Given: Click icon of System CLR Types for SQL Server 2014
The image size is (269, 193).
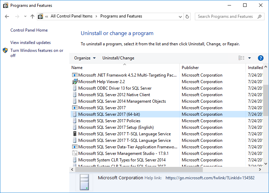Looking at the screenshot, I should tap(74, 160).
